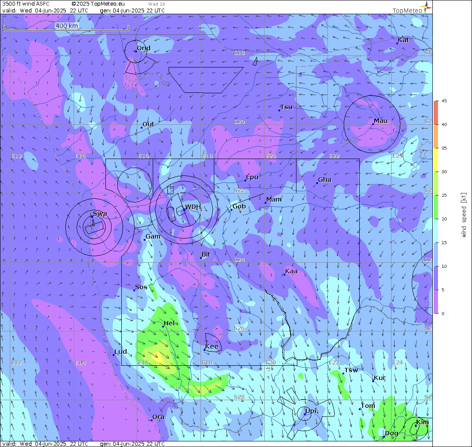The image size is (472, 447).
Task: Click the S18 latitude label
Action: click(240, 53)
